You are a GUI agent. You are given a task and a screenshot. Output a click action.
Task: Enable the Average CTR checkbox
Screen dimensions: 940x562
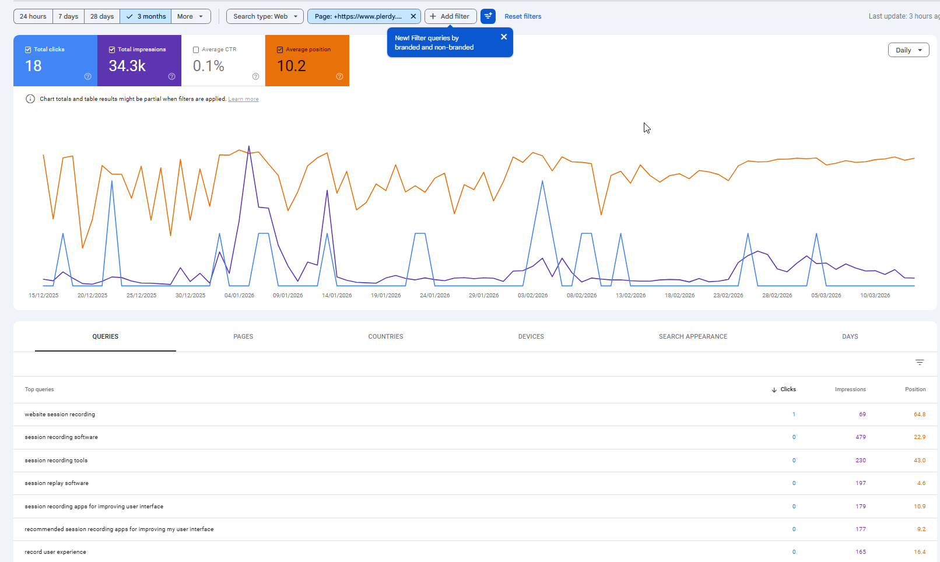[196, 50]
